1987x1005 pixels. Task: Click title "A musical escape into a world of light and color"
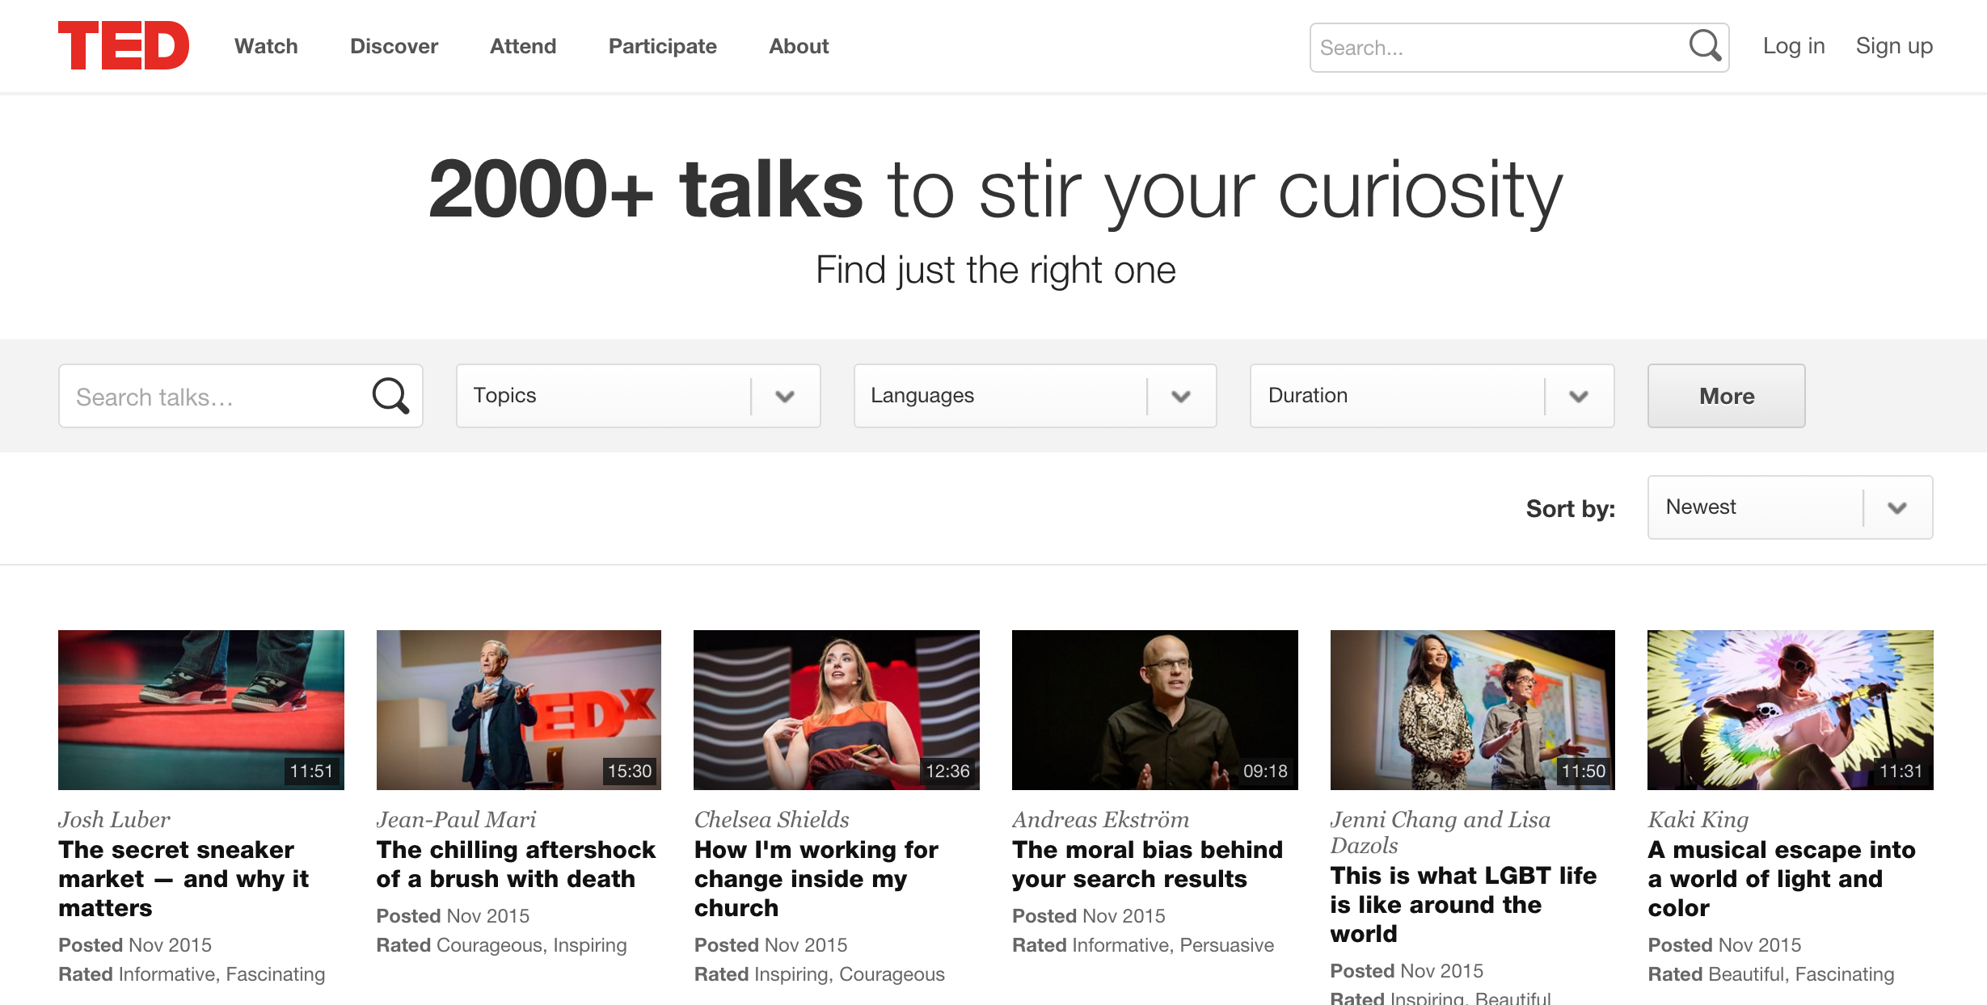1782,879
